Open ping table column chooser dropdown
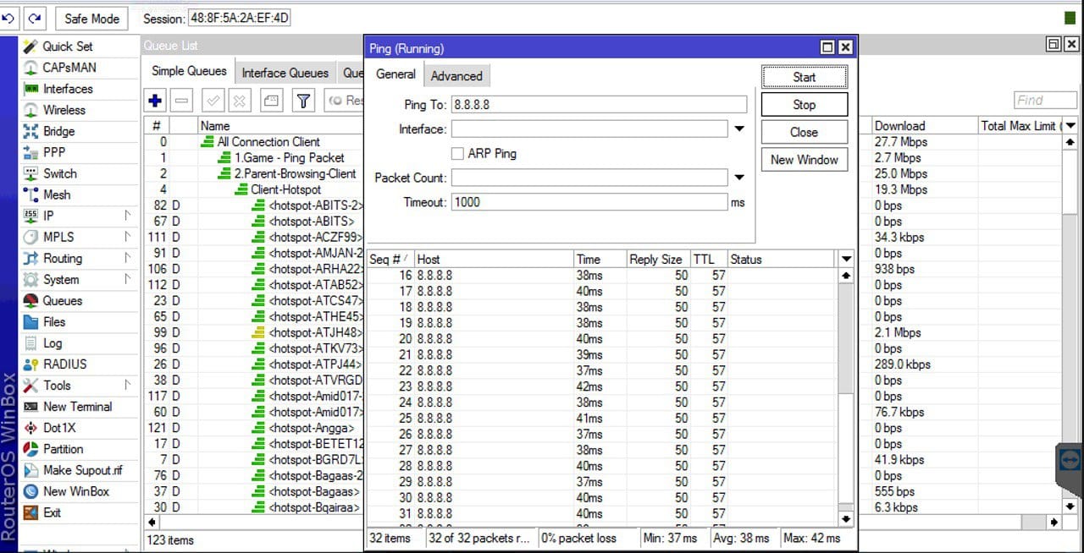The width and height of the screenshot is (1084, 553). 846,259
